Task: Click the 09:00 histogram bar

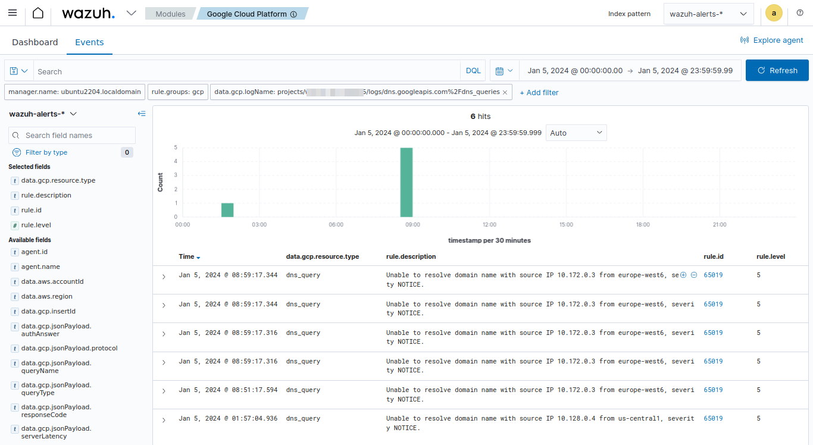Action: [x=406, y=182]
